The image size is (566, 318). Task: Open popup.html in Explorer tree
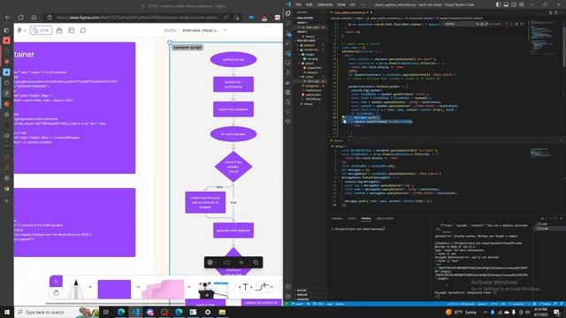313,68
